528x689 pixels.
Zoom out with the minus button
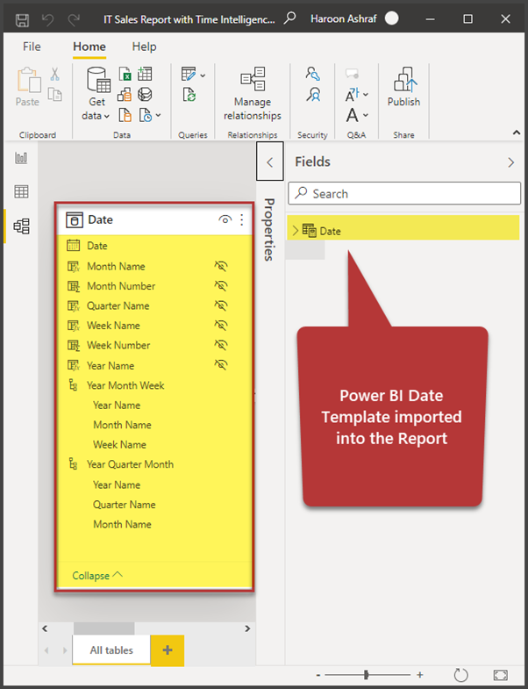pos(318,675)
